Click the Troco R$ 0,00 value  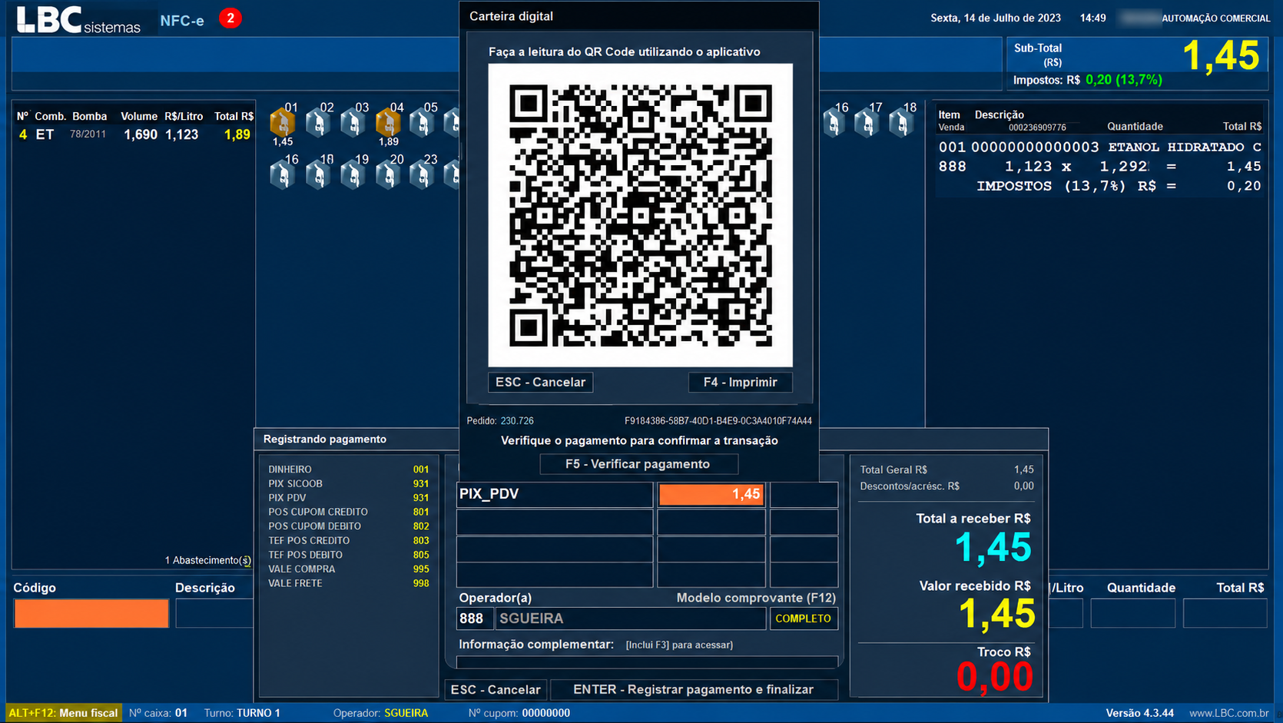click(x=995, y=677)
